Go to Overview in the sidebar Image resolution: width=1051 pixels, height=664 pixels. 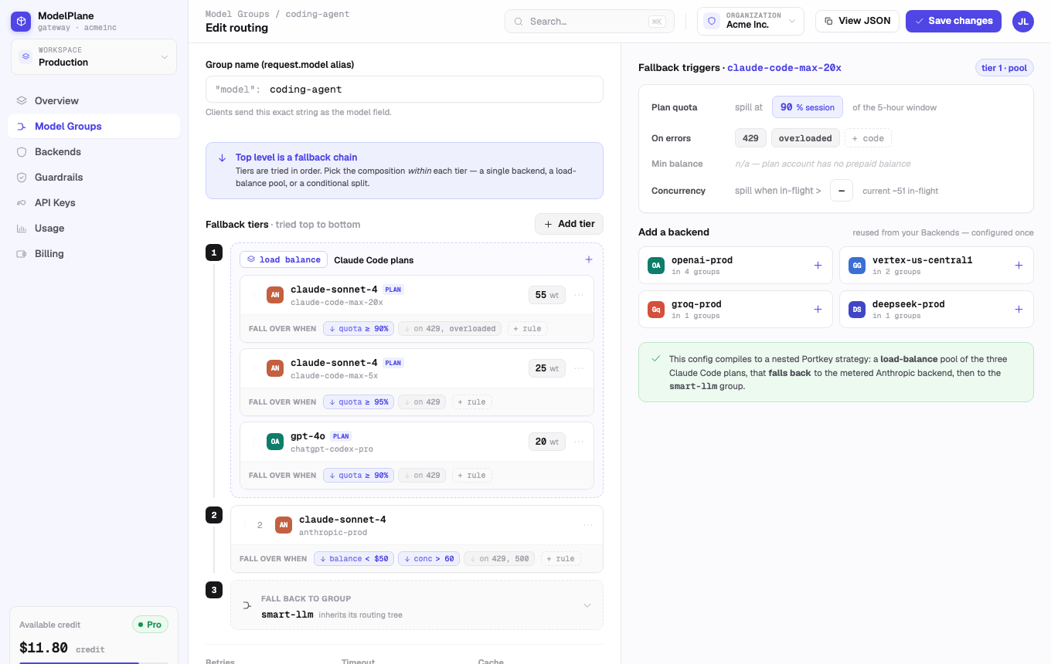click(94, 100)
